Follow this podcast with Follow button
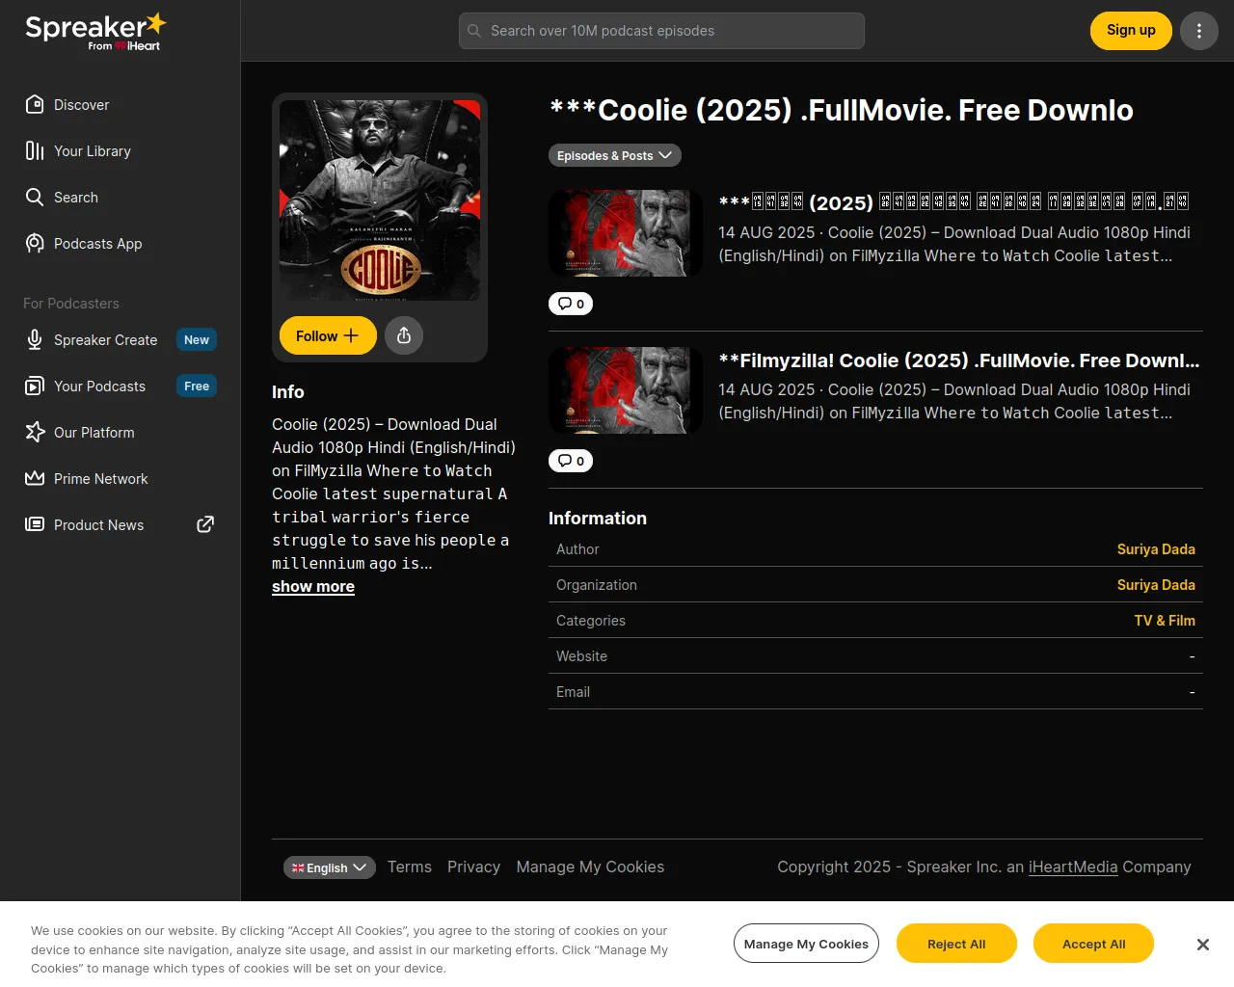 [328, 335]
